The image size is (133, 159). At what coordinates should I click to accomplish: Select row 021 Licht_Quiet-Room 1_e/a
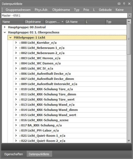coord(70,136)
